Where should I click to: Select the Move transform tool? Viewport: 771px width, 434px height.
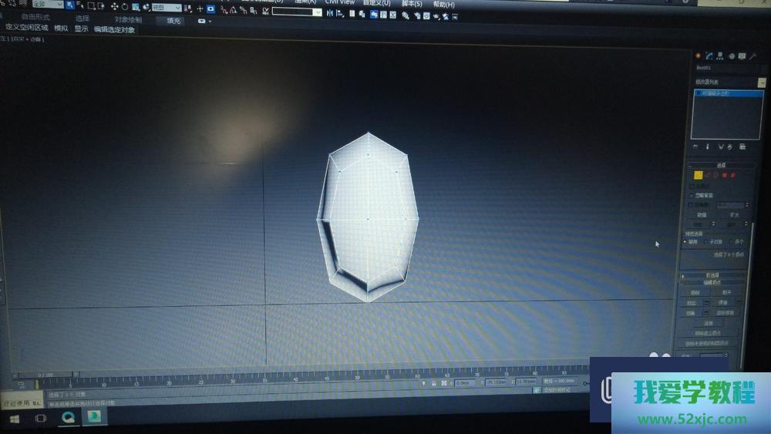[x=115, y=7]
